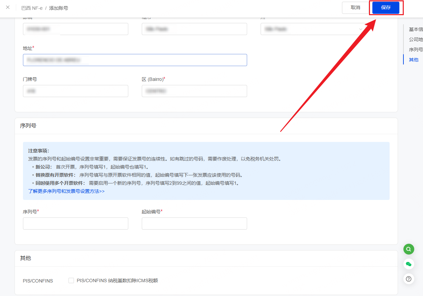Open the 了解更多序列号和发票号设置方法 link

[66, 191]
